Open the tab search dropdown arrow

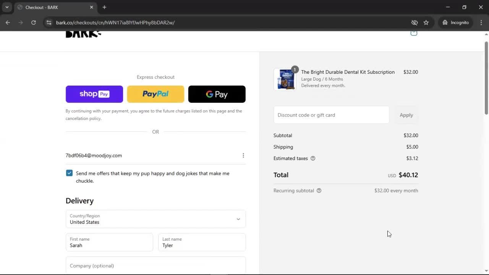[7, 7]
